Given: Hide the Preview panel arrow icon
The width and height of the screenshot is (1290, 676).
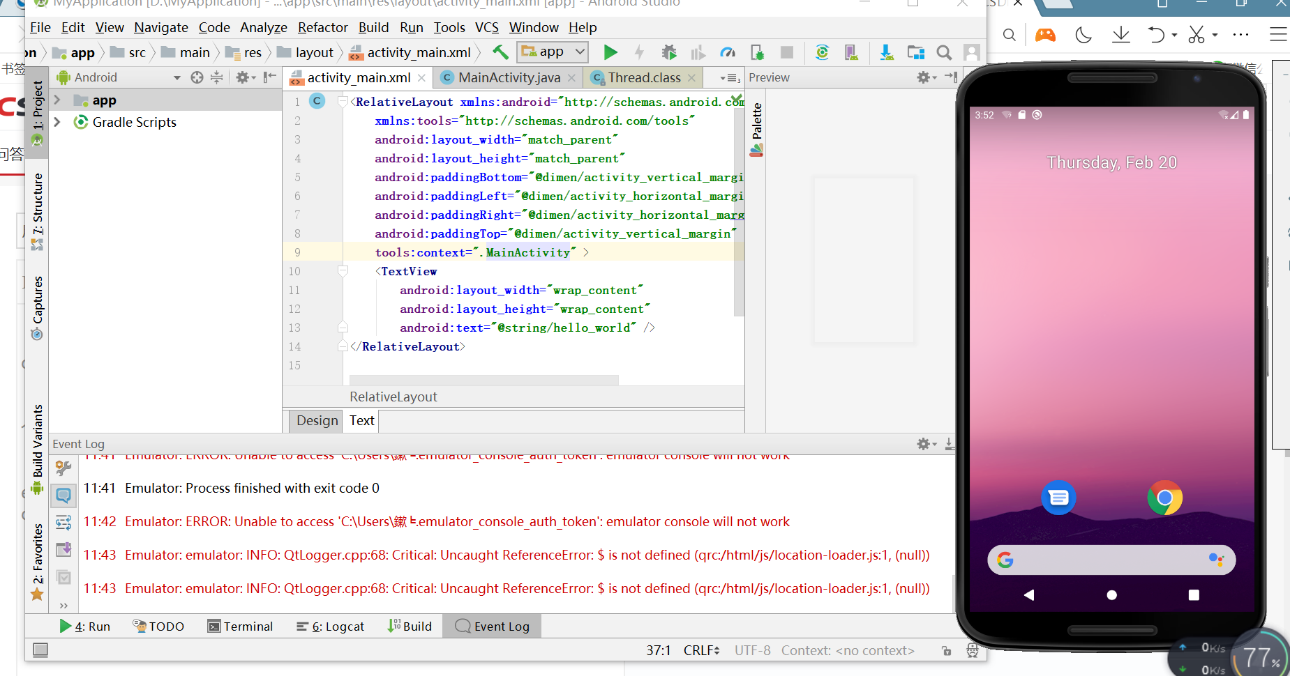Looking at the screenshot, I should pyautogui.click(x=951, y=77).
